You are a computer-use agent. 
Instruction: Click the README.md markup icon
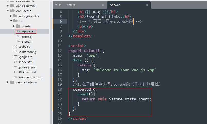tap(15, 72)
